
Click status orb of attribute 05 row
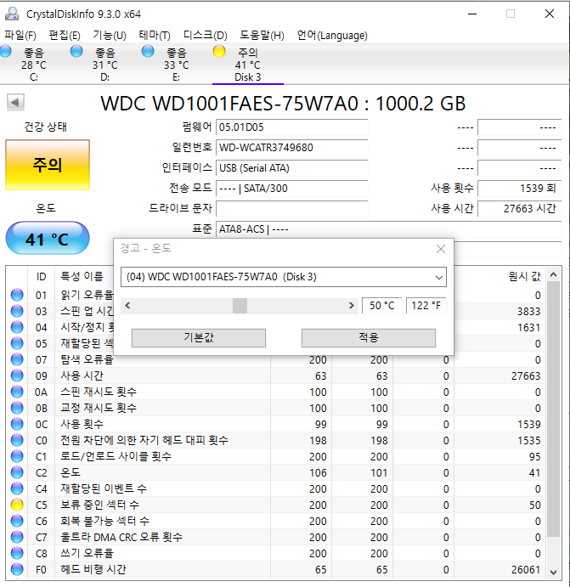click(17, 343)
